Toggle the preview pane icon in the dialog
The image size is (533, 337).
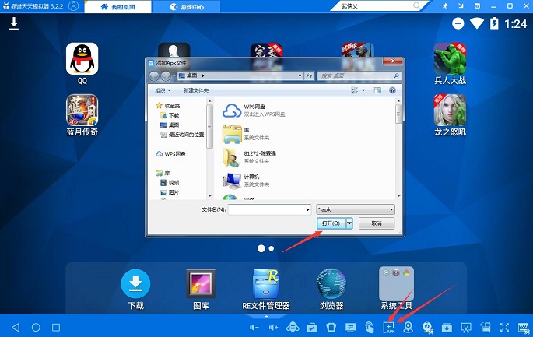[x=377, y=90]
